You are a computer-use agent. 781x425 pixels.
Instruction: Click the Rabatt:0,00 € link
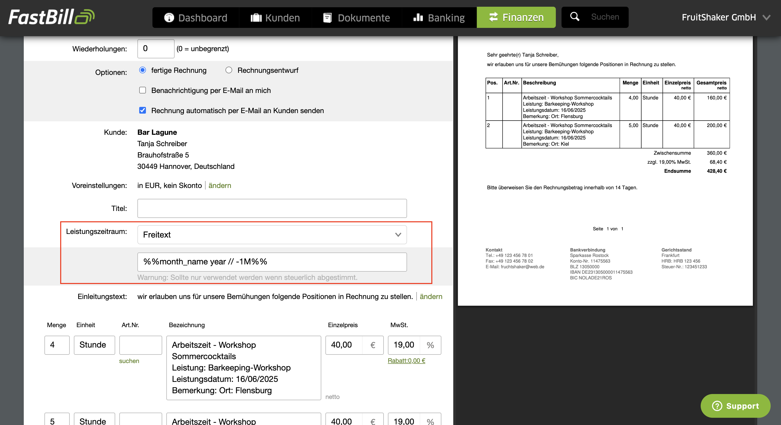[407, 361]
